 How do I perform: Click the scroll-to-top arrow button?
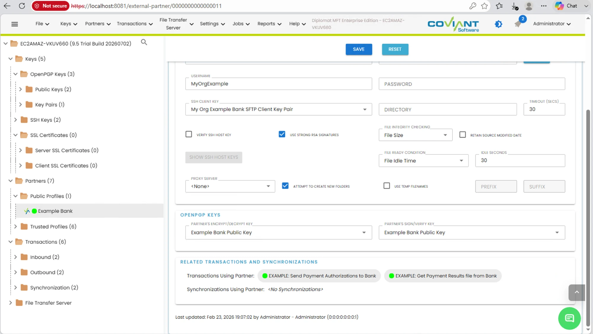click(577, 292)
